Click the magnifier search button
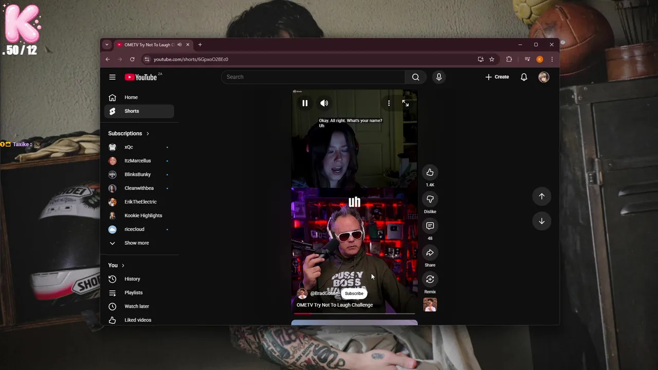This screenshot has width=658, height=370. (415, 77)
